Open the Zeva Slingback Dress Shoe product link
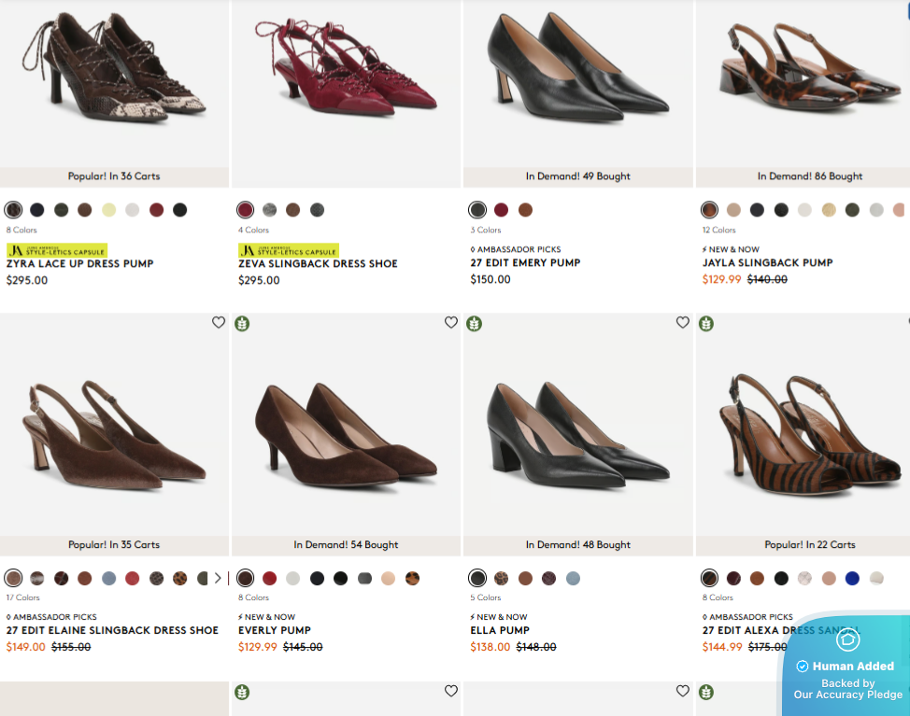 point(318,264)
